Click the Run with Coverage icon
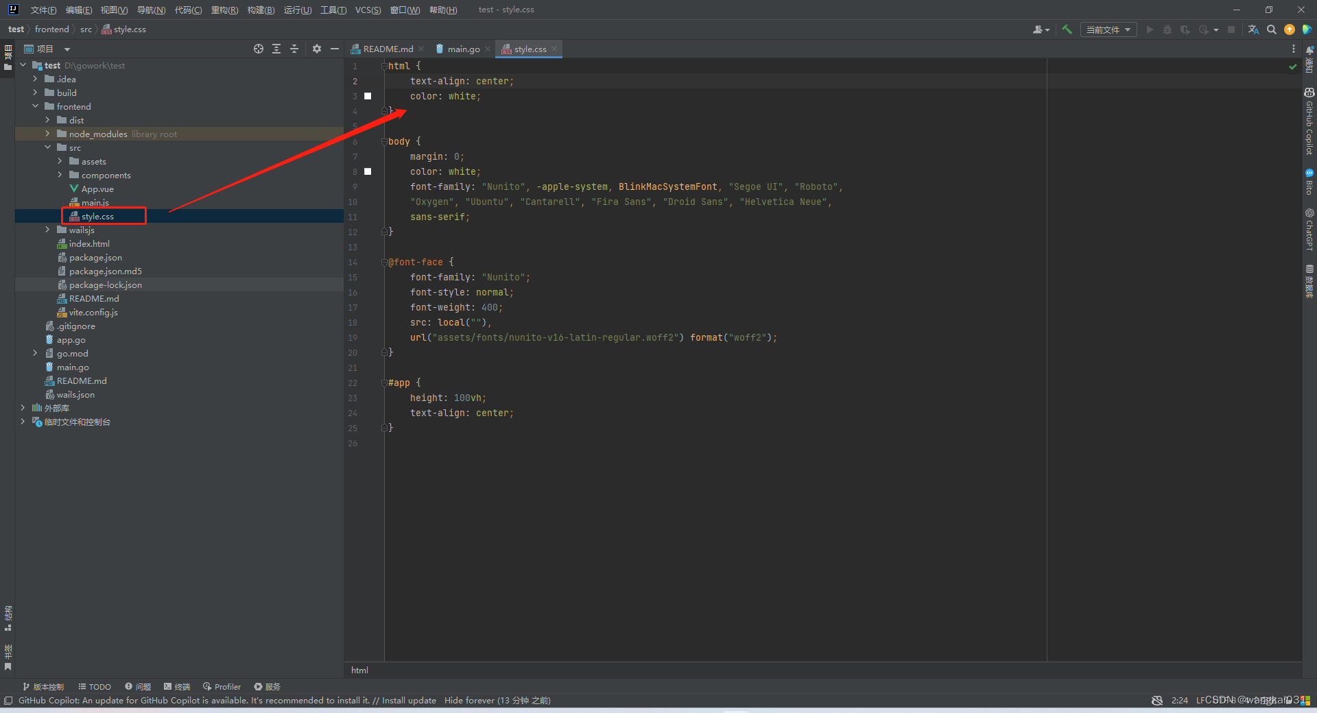This screenshot has width=1317, height=713. 1185,29
